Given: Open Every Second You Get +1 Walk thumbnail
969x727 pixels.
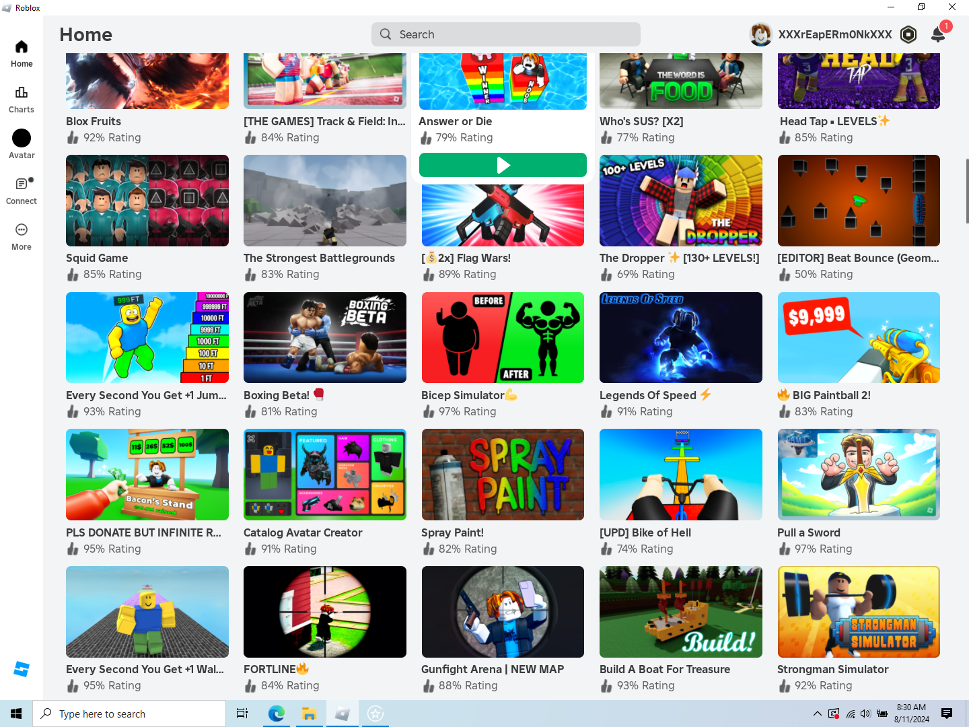Looking at the screenshot, I should tap(147, 612).
